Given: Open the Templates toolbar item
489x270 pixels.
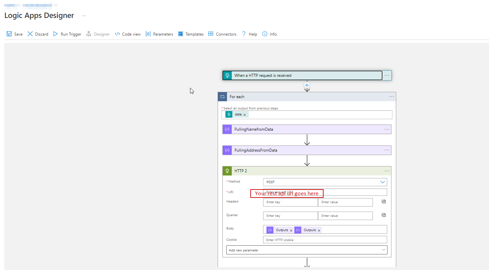Looking at the screenshot, I should click(x=191, y=34).
